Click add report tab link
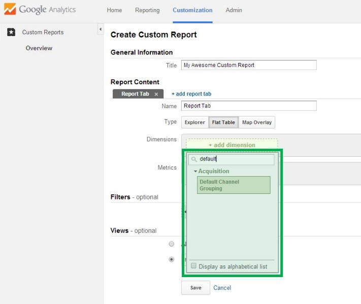The width and height of the screenshot is (361, 304). coord(191,94)
